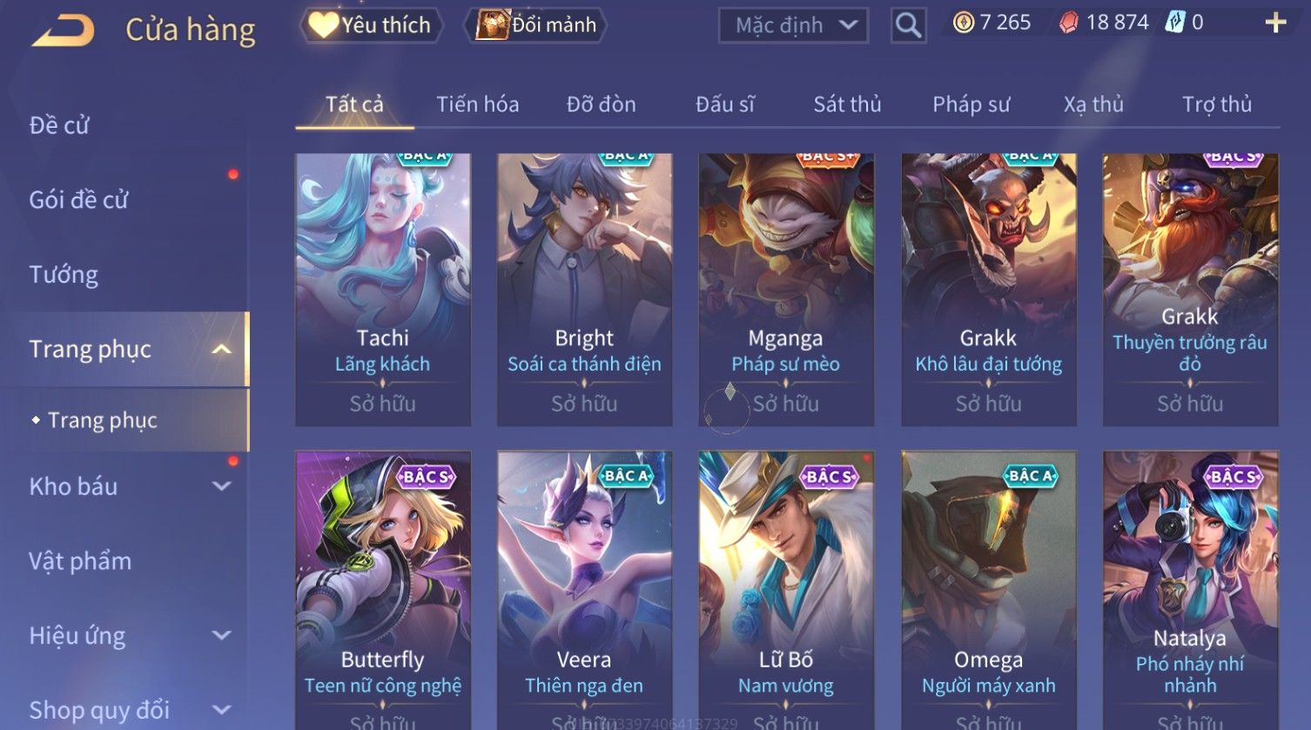1311x730 pixels.
Task: Open Gói đề cử in sidebar
Action: pyautogui.click(x=78, y=200)
